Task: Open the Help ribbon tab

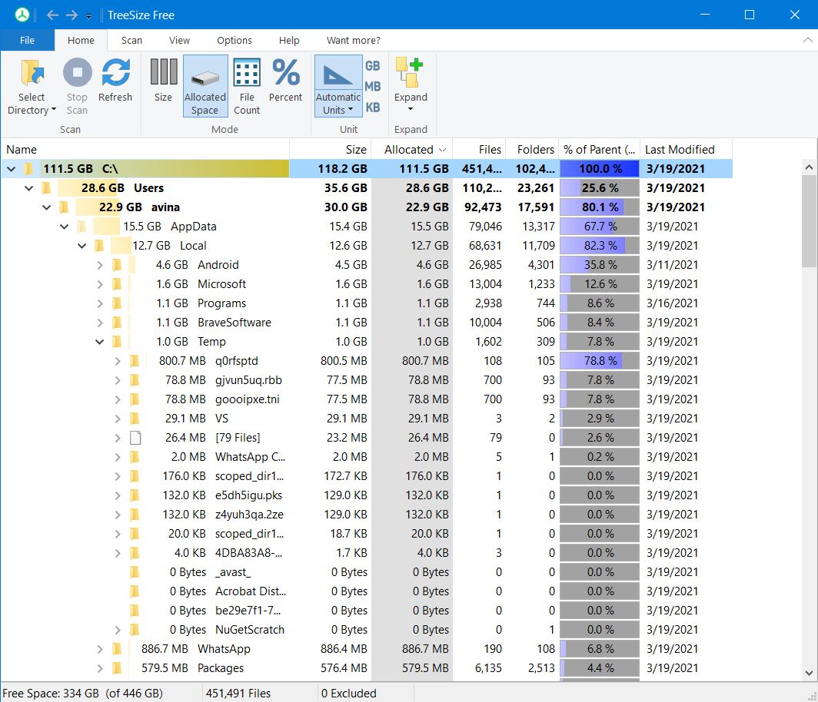Action: coord(289,40)
